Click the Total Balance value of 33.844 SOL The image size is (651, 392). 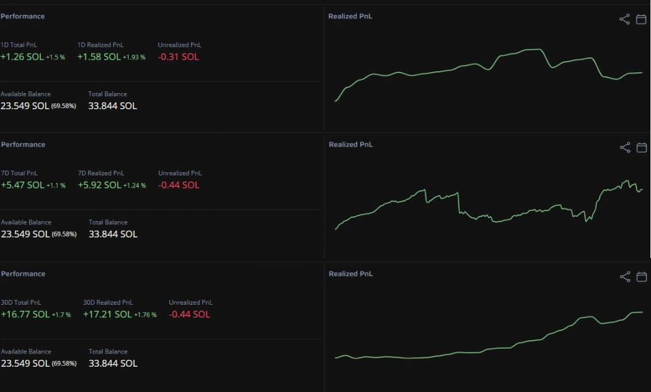(x=113, y=106)
